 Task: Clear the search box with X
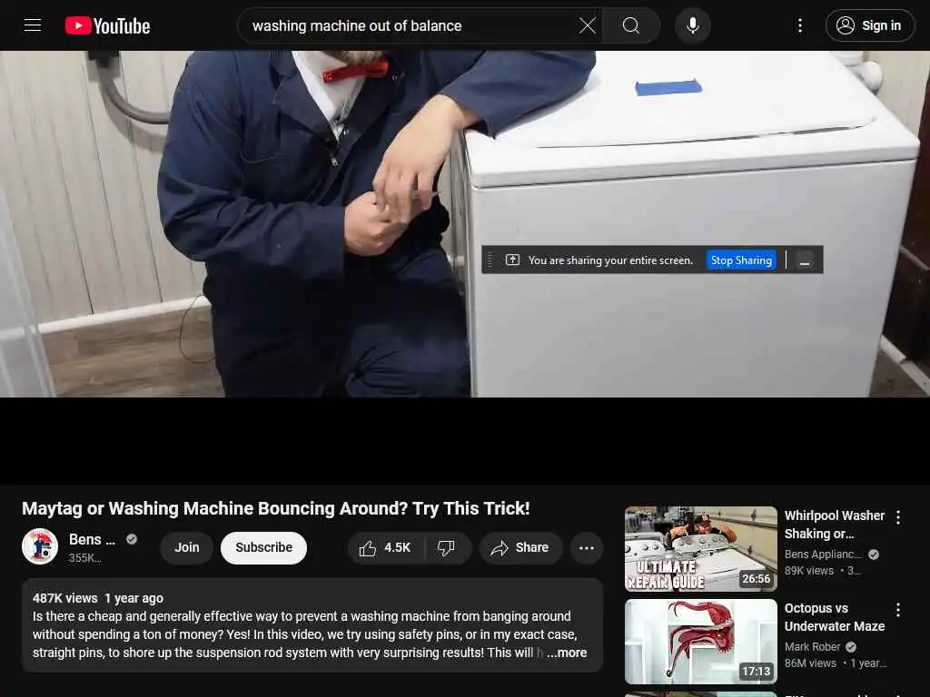[588, 25]
